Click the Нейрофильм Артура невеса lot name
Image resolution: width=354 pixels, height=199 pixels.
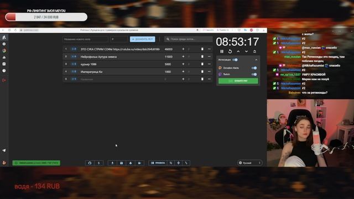tap(98, 57)
